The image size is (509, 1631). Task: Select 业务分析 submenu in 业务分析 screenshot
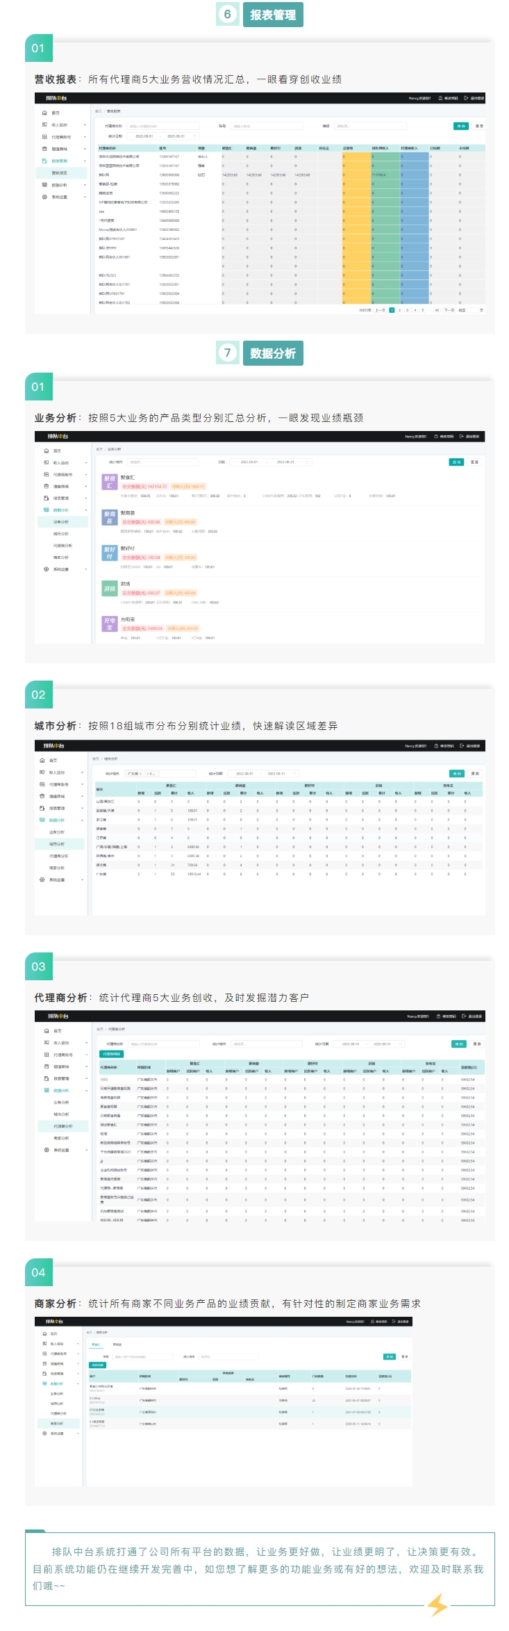click(x=63, y=521)
